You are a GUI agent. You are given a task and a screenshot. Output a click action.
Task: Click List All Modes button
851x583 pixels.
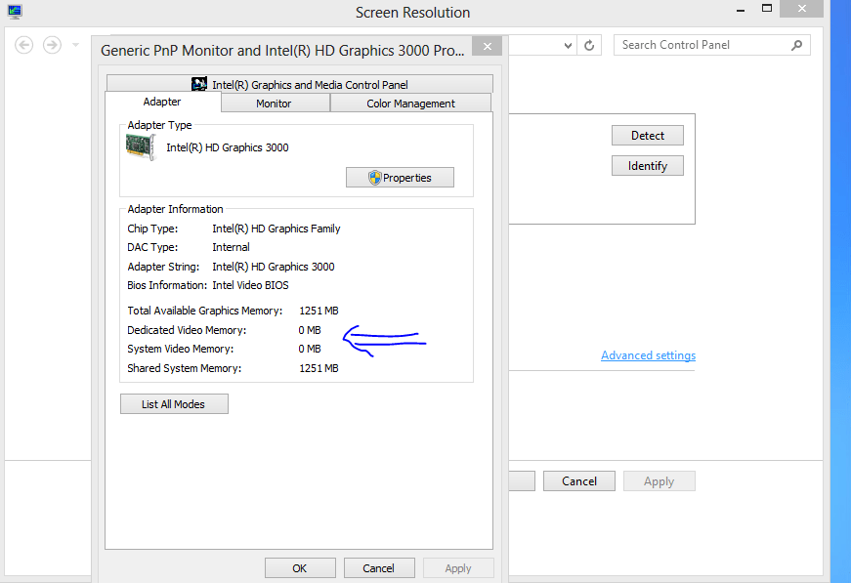pos(174,404)
